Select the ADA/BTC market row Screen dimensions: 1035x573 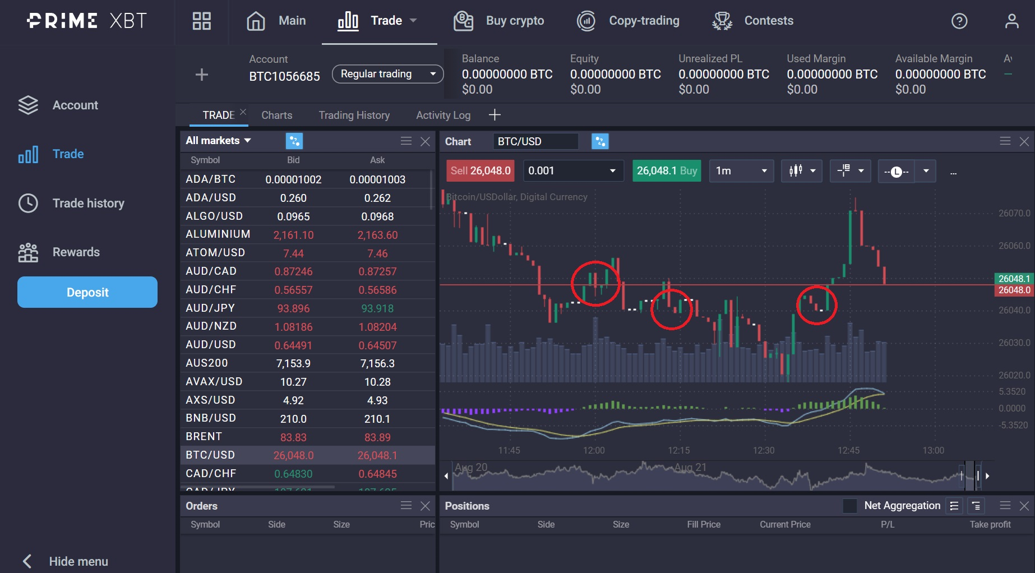click(x=307, y=179)
